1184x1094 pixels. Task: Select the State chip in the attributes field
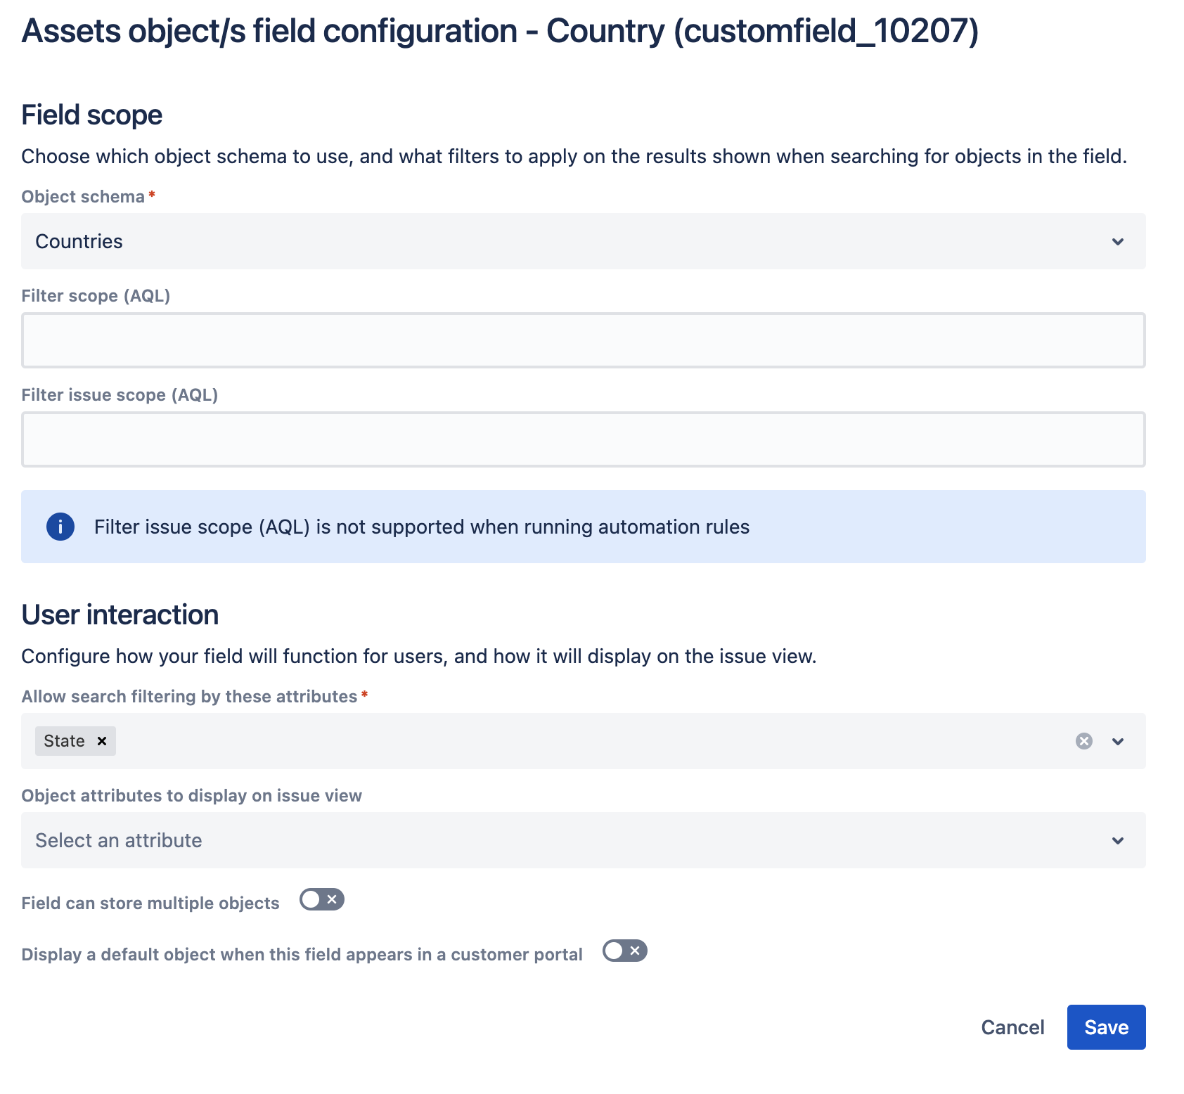(65, 740)
